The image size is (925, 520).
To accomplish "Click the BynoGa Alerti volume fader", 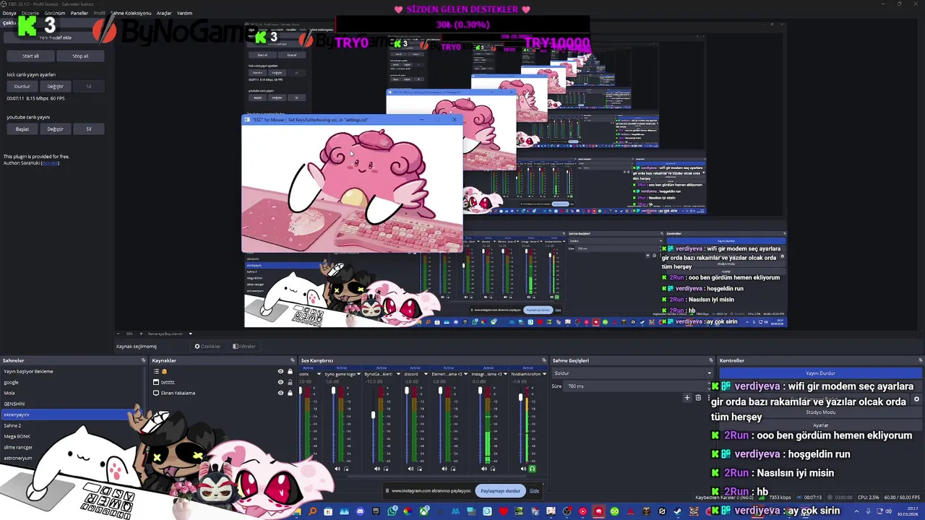I will click(x=373, y=415).
